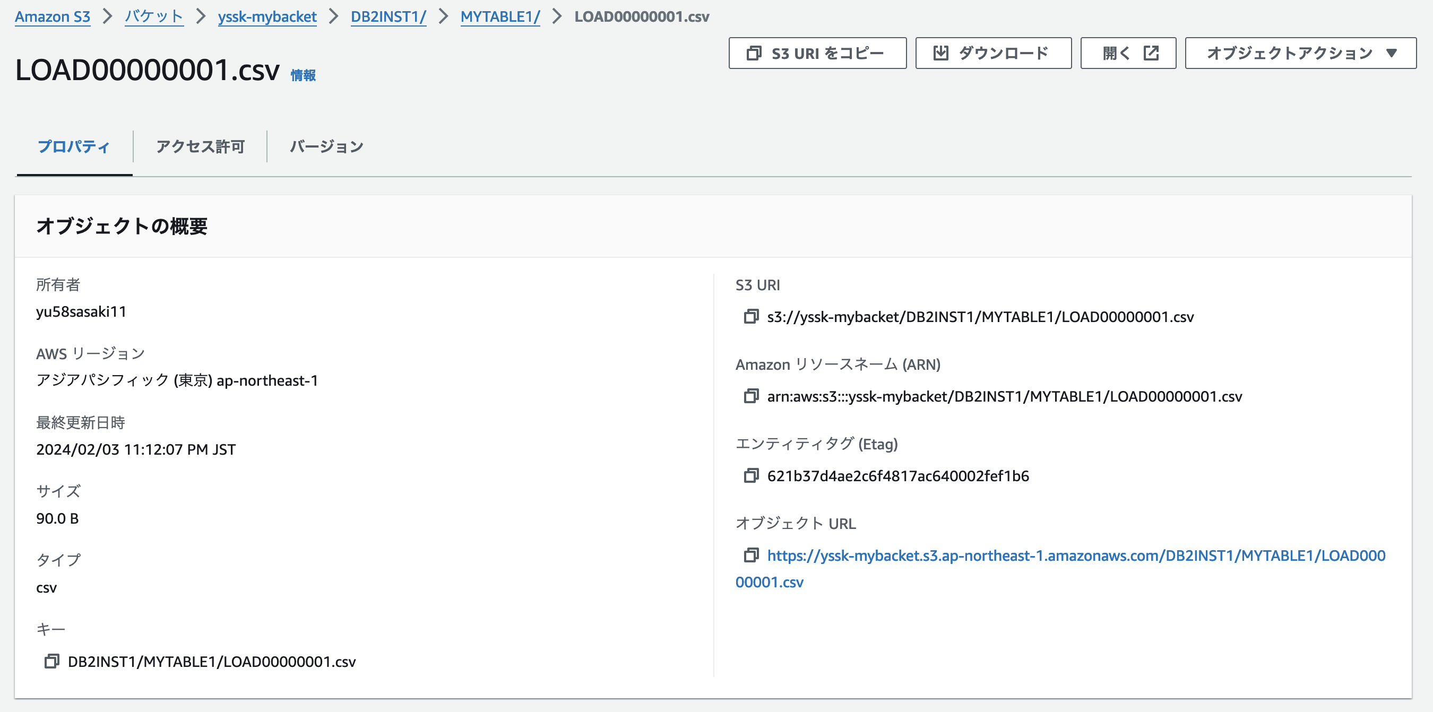Screen dimensions: 1433x712
Task: Navigate to yssk-mybacket bucket breadcrumb
Action: pyautogui.click(x=267, y=16)
